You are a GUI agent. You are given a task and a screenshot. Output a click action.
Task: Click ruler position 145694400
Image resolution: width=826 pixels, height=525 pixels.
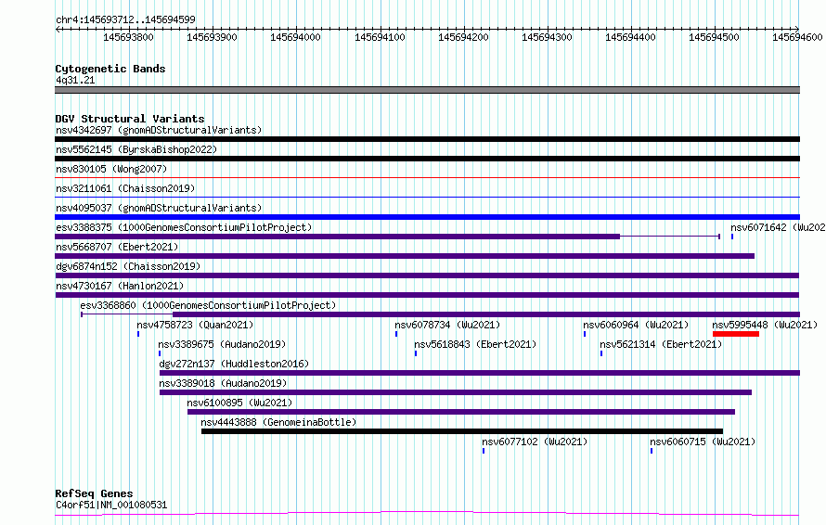tap(630, 37)
